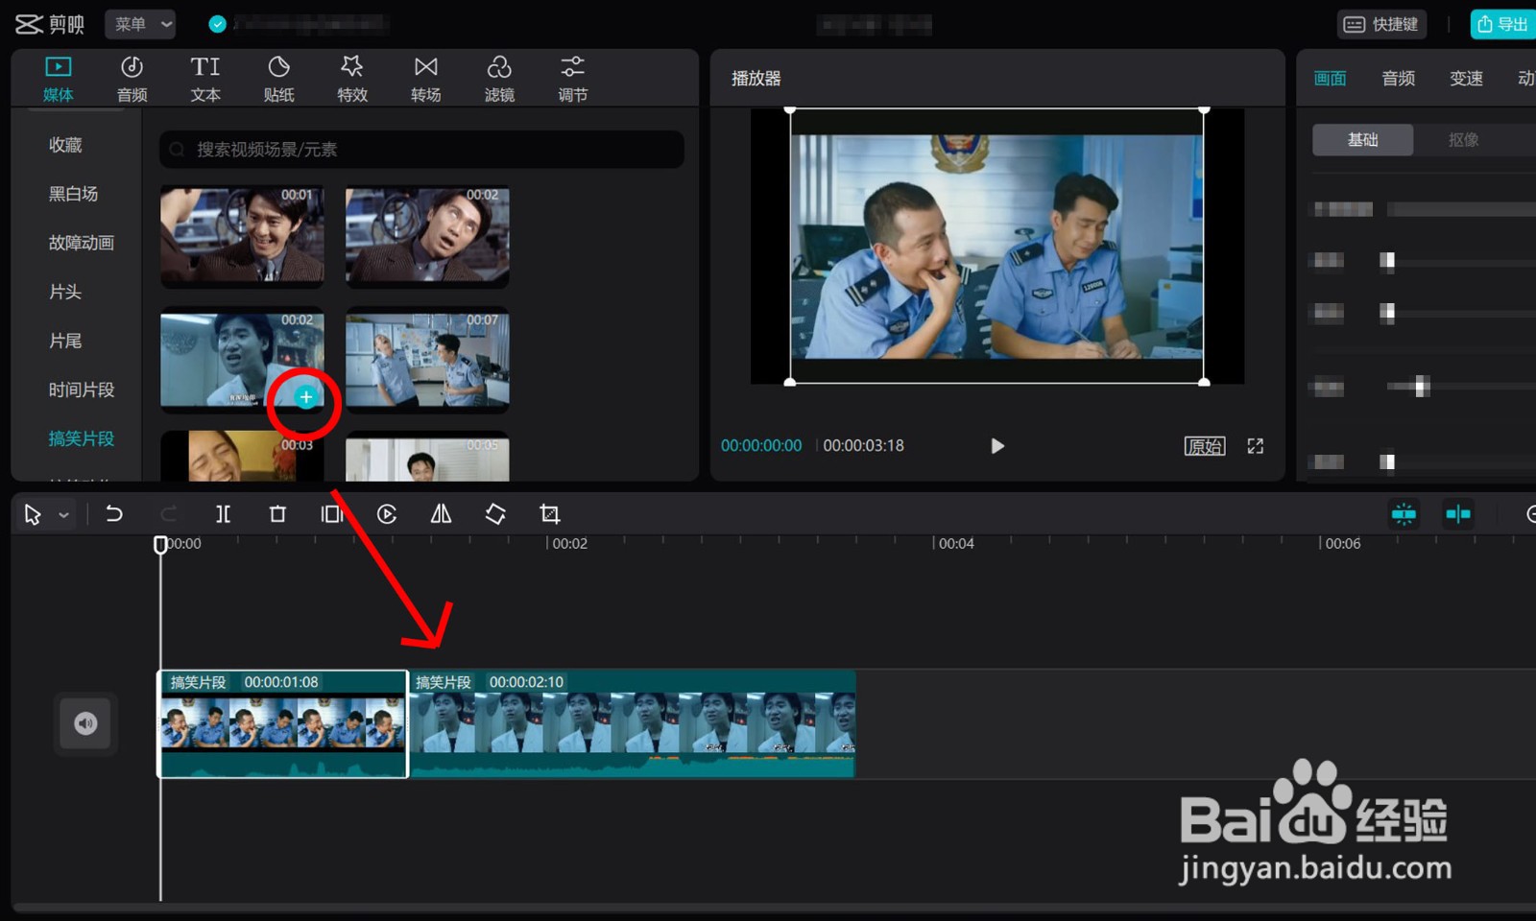Choose the selection pointer tool
Viewport: 1536px width, 921px height.
point(33,515)
